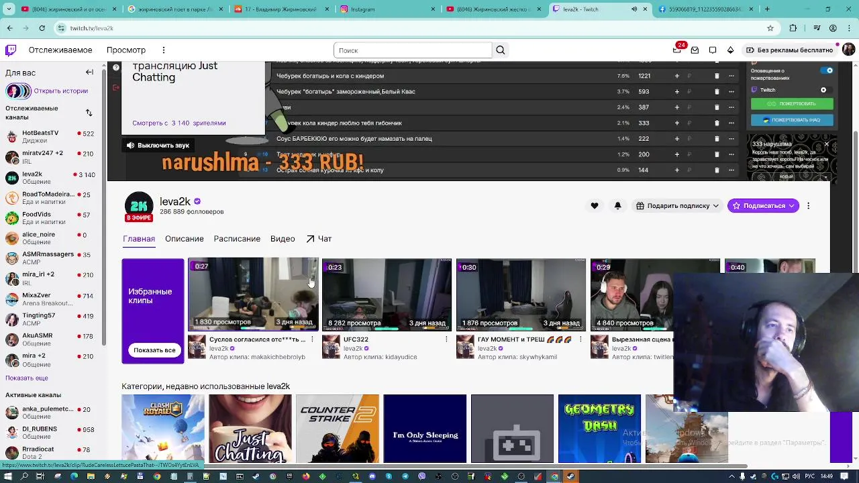Play the Суслов согласился clip thumbnail

point(253,294)
